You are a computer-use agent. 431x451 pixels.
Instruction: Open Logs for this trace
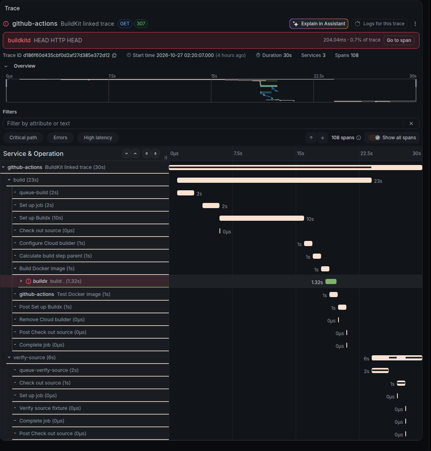[x=380, y=24]
